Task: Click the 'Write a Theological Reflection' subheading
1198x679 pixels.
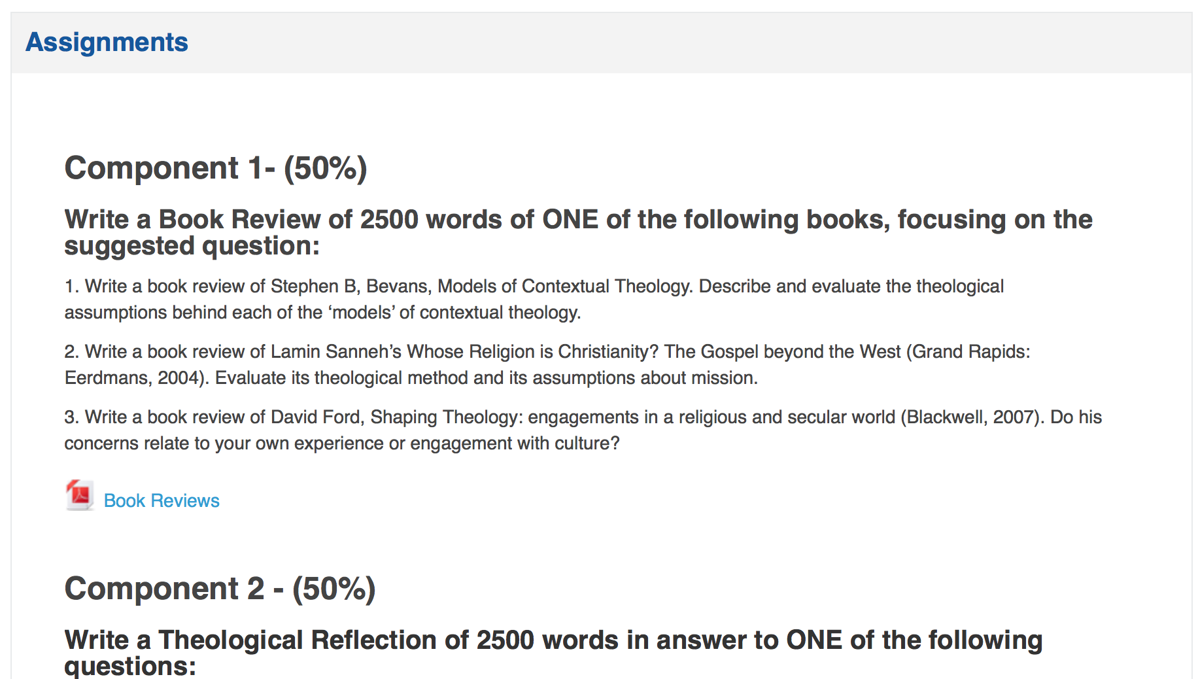Action: [553, 653]
